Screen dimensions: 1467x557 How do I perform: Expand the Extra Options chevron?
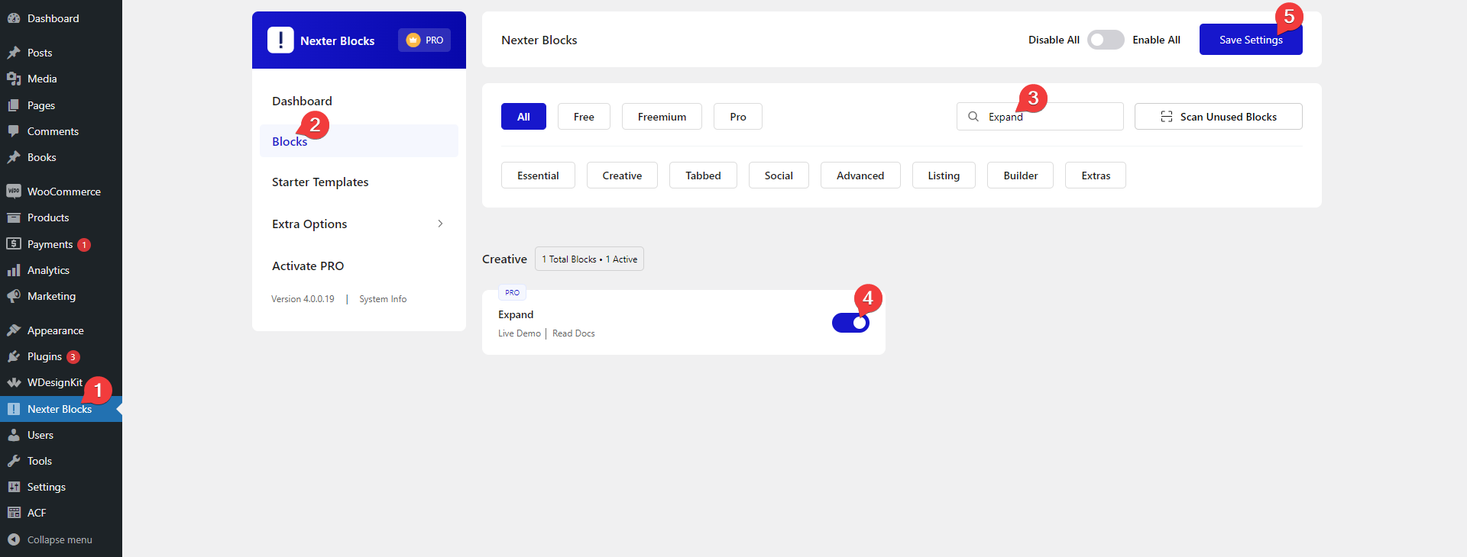440,224
